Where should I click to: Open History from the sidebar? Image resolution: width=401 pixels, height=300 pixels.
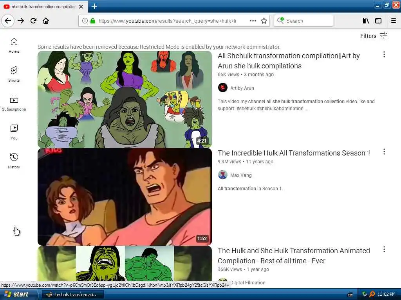click(14, 161)
